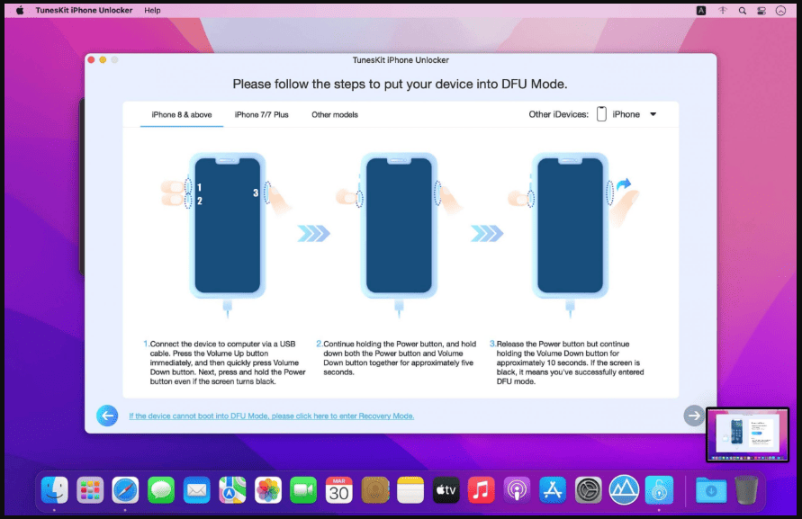Open Siri from the menu bar

(780, 10)
